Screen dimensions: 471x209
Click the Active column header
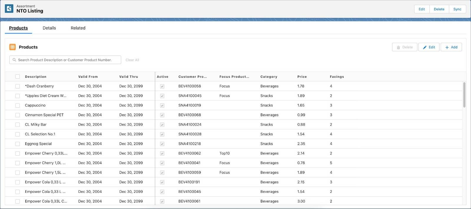pos(162,77)
